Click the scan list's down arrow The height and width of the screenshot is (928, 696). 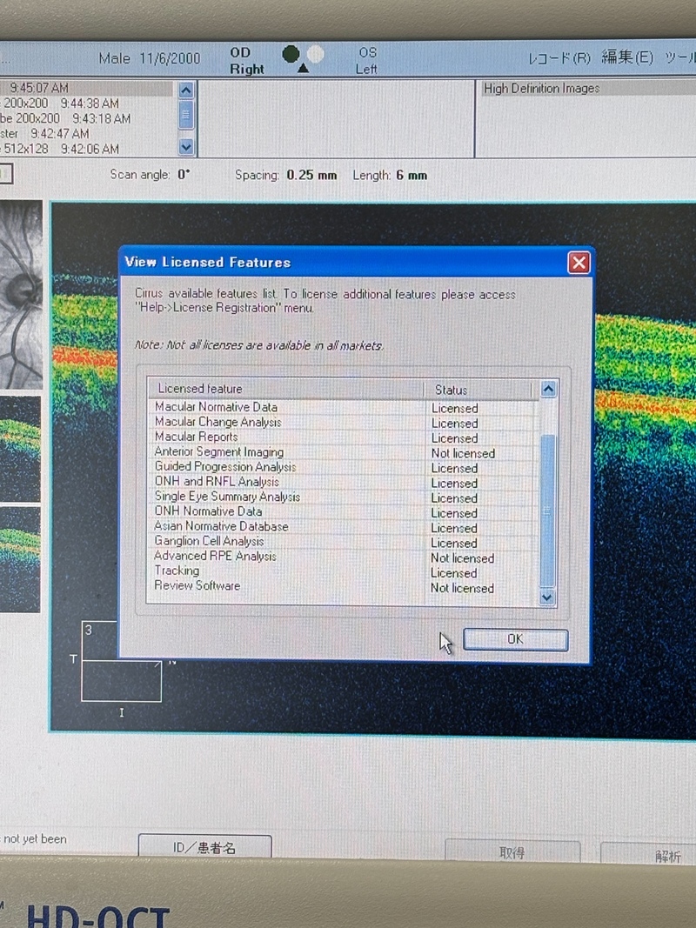186,147
